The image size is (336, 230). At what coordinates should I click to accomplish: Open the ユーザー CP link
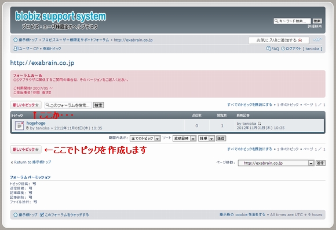29,49
